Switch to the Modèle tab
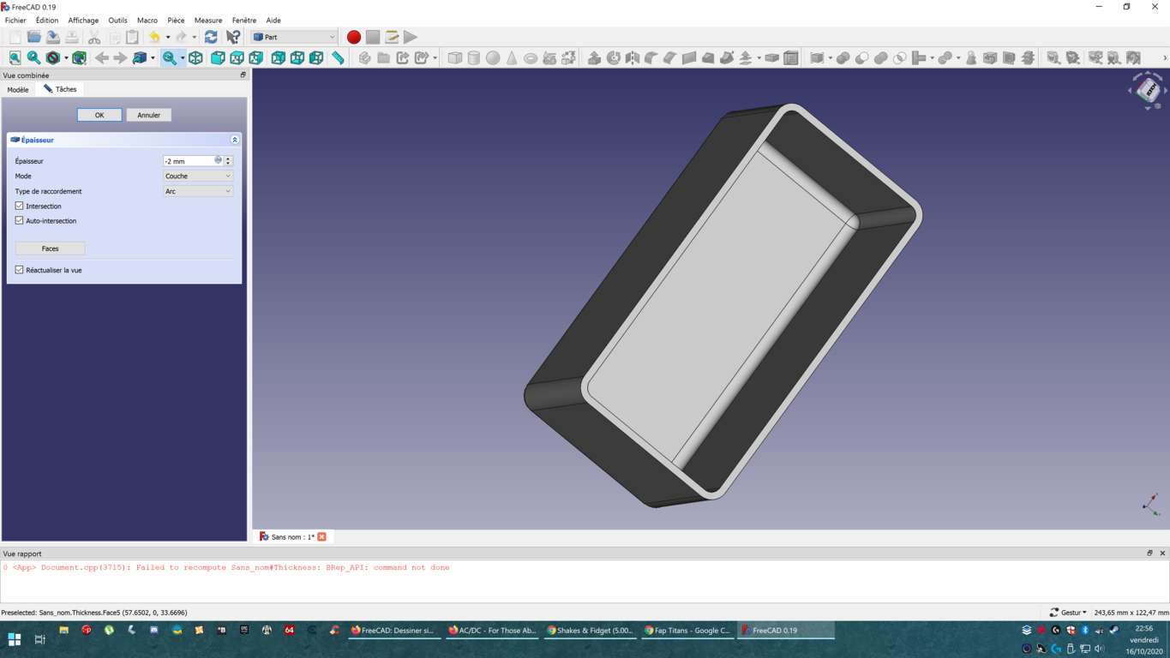1170x658 pixels. click(x=18, y=89)
